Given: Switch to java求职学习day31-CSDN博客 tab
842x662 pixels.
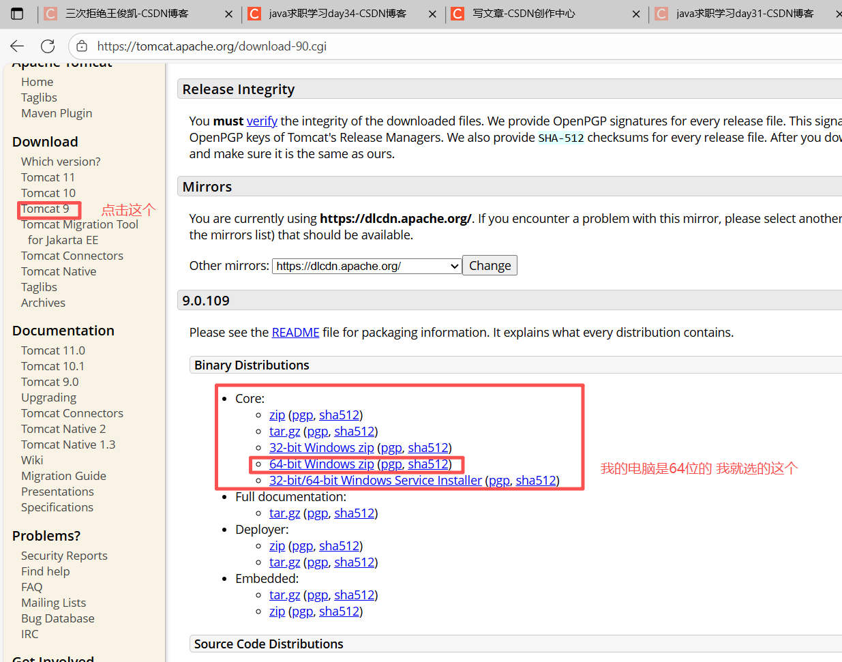Looking at the screenshot, I should (x=745, y=14).
